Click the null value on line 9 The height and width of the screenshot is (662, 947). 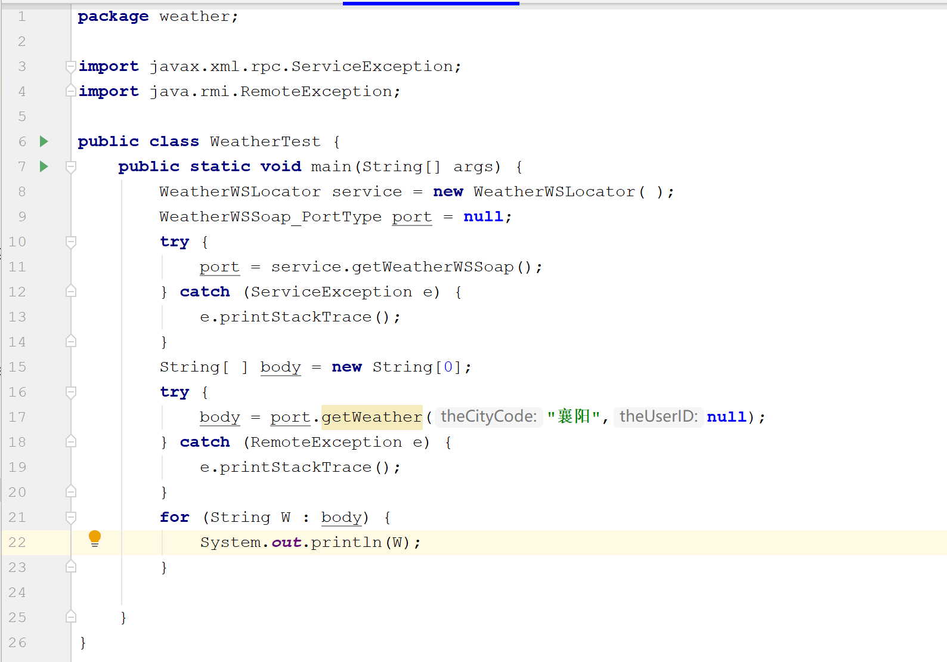(483, 216)
